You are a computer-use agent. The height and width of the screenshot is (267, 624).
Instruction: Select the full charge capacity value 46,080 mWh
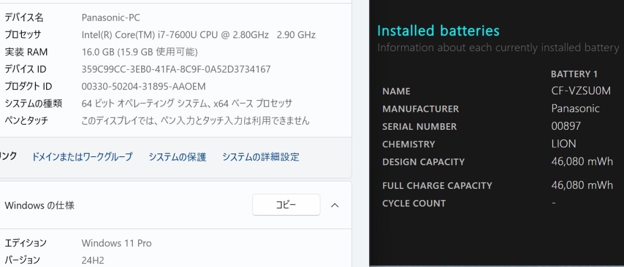click(x=582, y=185)
